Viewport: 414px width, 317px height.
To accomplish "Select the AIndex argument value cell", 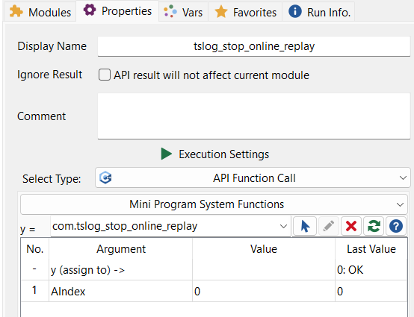I will [264, 291].
